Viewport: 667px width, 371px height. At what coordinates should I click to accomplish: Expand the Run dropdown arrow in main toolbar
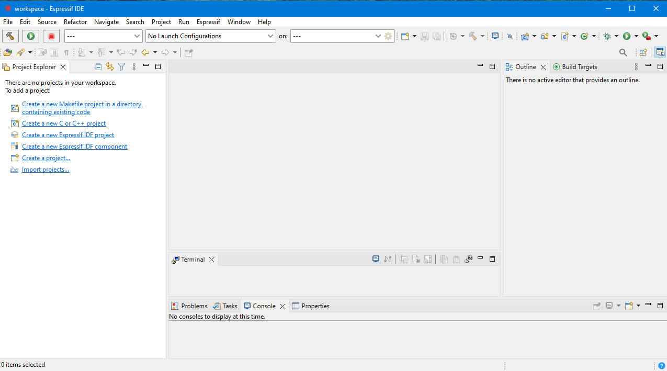coord(636,36)
